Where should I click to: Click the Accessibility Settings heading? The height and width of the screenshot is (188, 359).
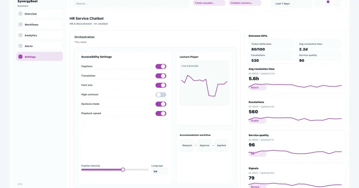click(96, 57)
